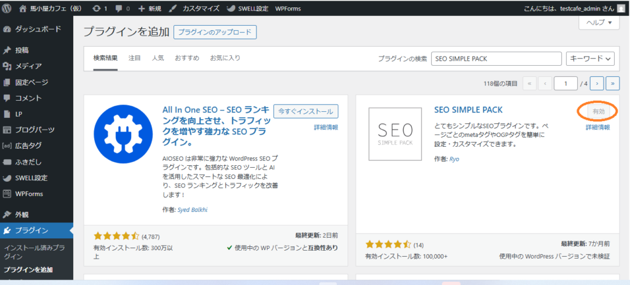Go to next page of results
This screenshot has width=630, height=285.
pyautogui.click(x=597, y=84)
